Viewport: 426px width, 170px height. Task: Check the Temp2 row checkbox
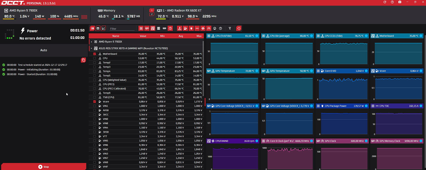tap(95, 63)
